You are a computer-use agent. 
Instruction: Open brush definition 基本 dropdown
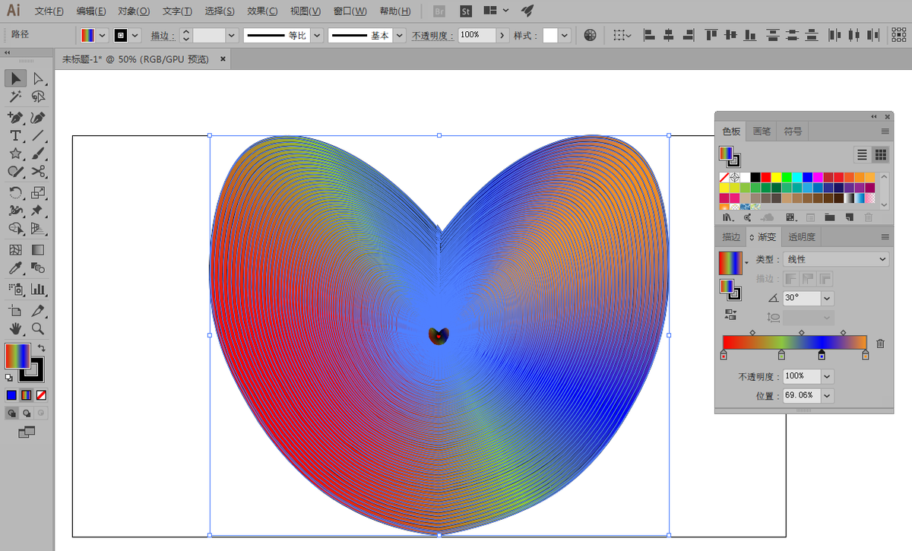[x=399, y=36]
